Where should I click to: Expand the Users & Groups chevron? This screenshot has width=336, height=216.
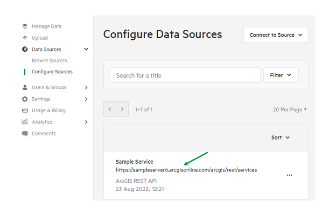tap(86, 87)
